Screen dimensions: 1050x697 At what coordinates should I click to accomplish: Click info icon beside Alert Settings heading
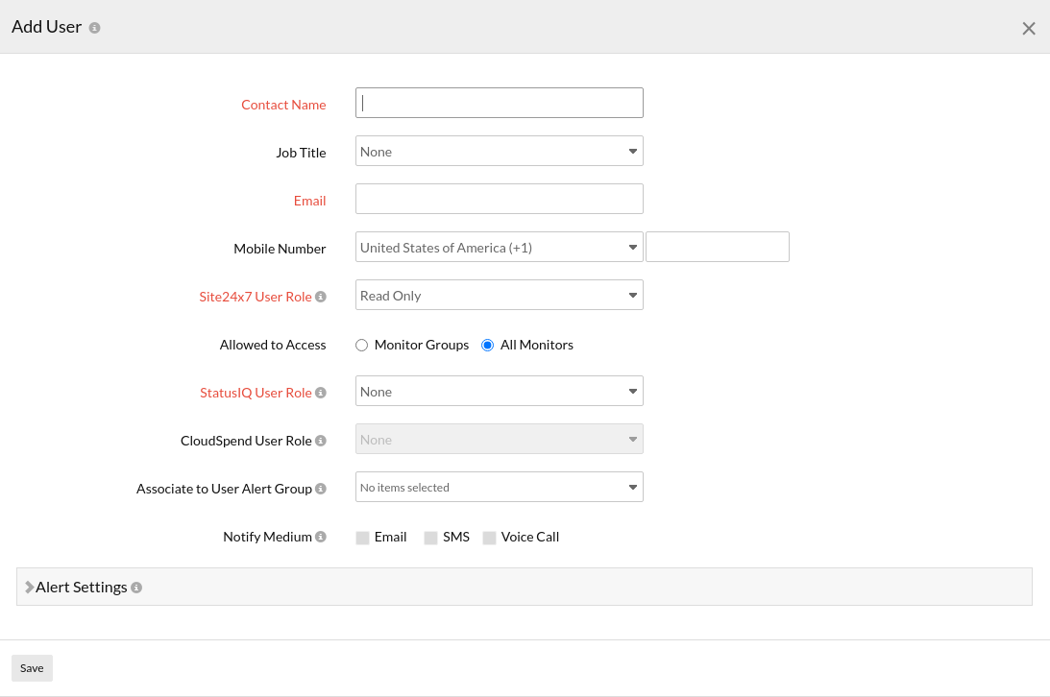tap(136, 588)
